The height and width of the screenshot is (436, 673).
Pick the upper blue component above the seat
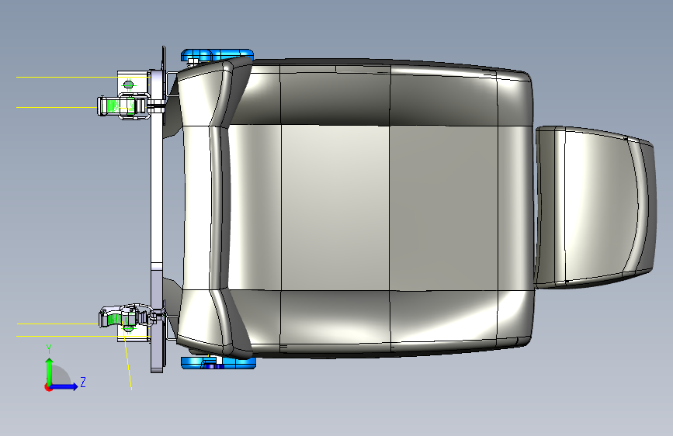[217, 55]
